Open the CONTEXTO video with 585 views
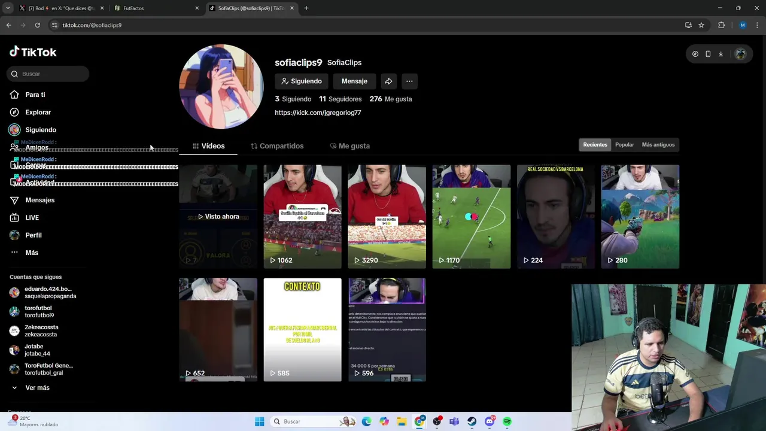The height and width of the screenshot is (431, 766). (x=302, y=330)
